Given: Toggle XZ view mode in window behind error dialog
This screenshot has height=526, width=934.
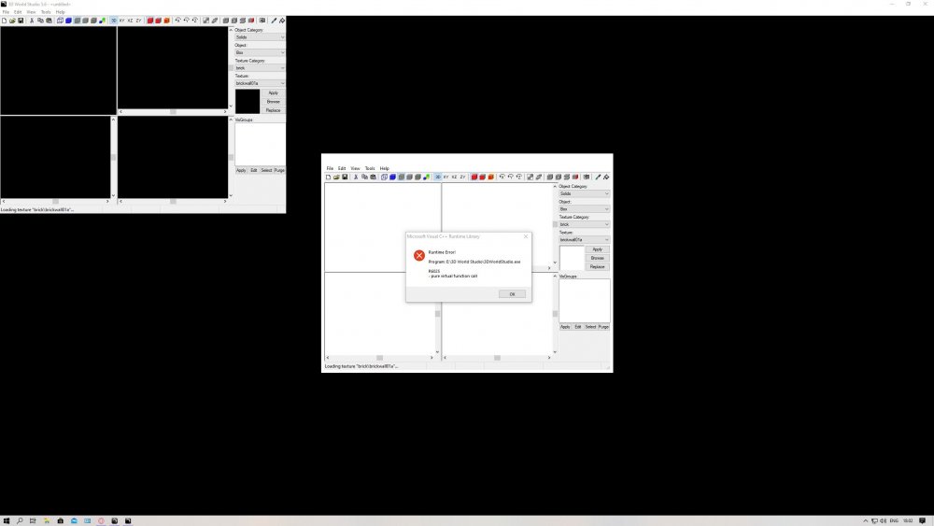Looking at the screenshot, I should point(455,177).
